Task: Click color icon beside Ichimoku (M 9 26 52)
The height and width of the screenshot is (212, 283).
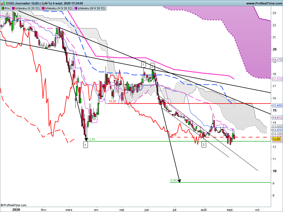Action: click(76, 8)
